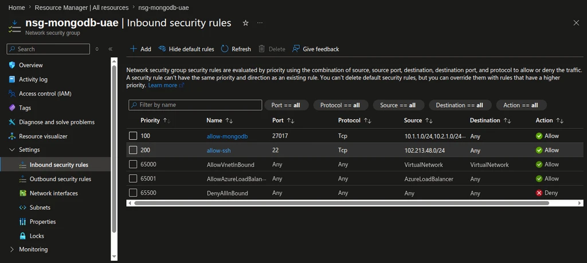Viewport: 587px width, 263px height.
Task: Click the Hide default rules eye icon
Action: (x=162, y=49)
